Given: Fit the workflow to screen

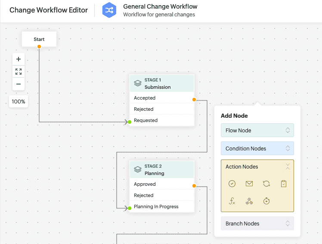Looking at the screenshot, I should (19, 72).
